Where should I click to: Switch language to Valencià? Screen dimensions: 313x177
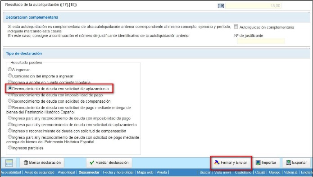(290, 172)
